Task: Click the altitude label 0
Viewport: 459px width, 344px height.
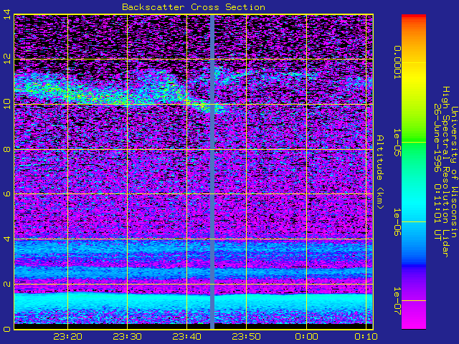Action: tap(6, 329)
